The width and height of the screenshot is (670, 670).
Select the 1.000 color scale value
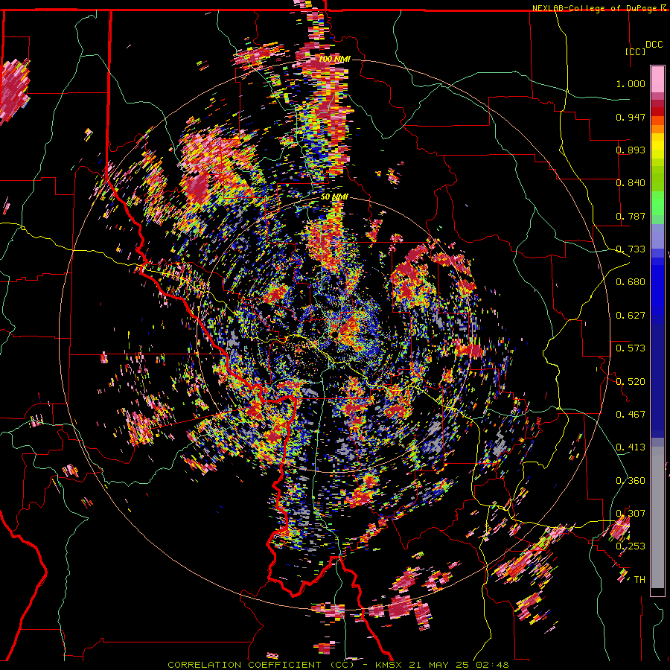[631, 83]
